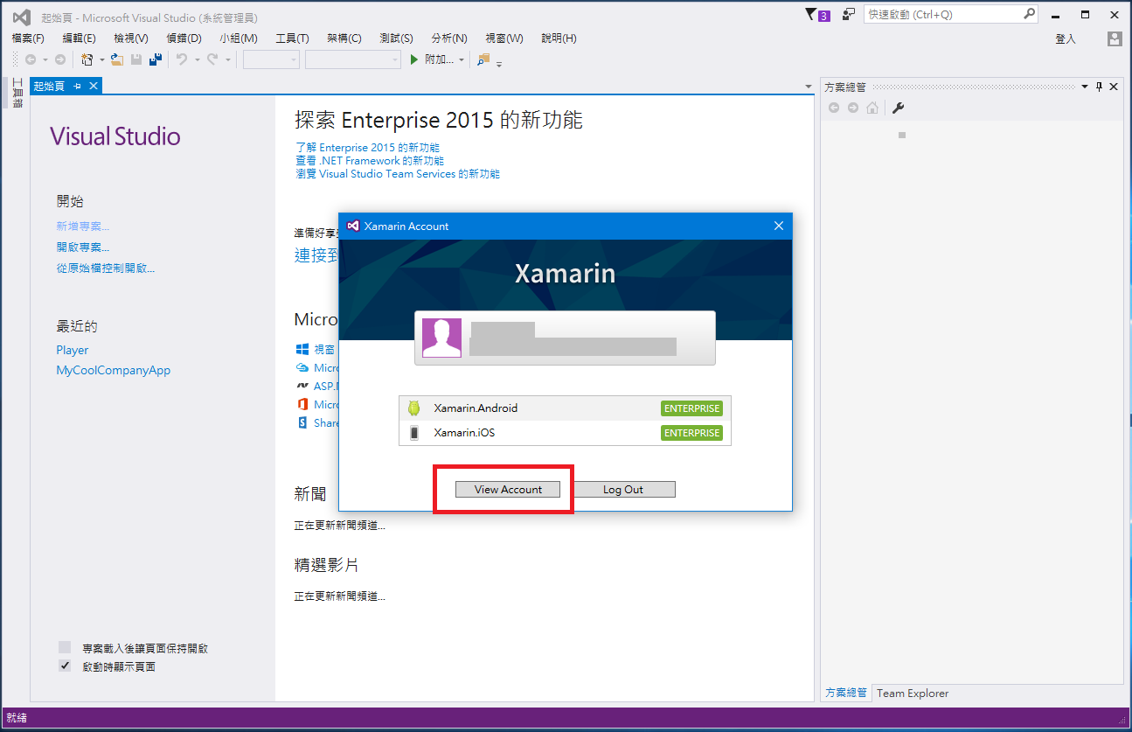The image size is (1132, 732).
Task: Open the solution configurations combo box
Action: [x=271, y=59]
